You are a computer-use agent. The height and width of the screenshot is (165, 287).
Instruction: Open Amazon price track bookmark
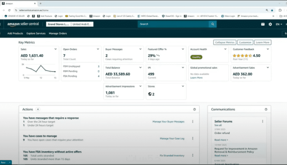(248, 16)
